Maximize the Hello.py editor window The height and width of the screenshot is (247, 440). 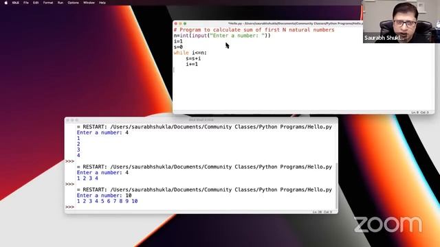pos(185,23)
